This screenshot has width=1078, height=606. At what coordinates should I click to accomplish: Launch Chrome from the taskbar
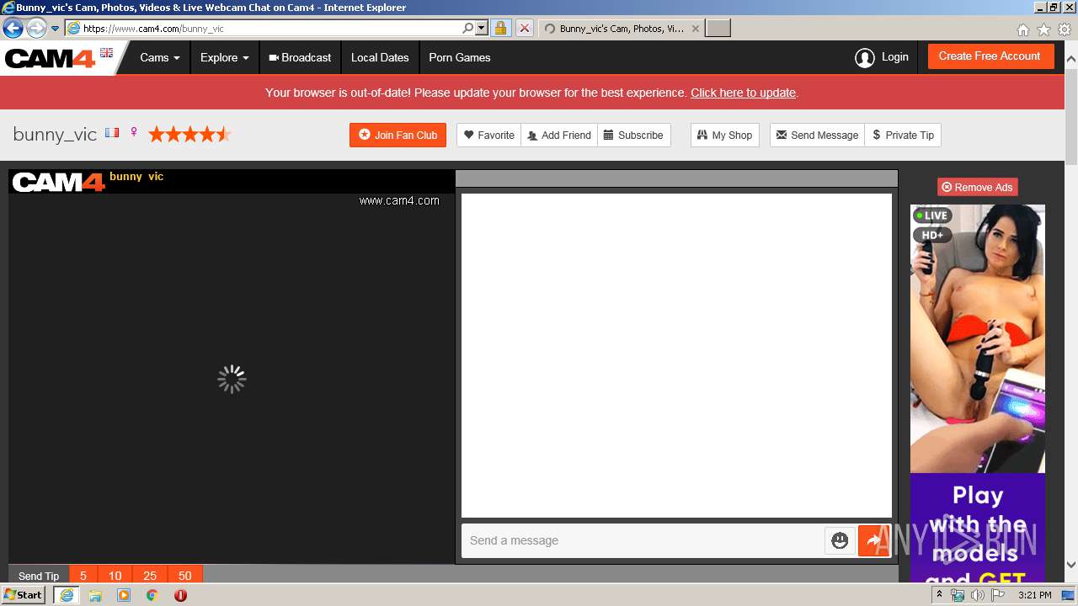tap(152, 595)
